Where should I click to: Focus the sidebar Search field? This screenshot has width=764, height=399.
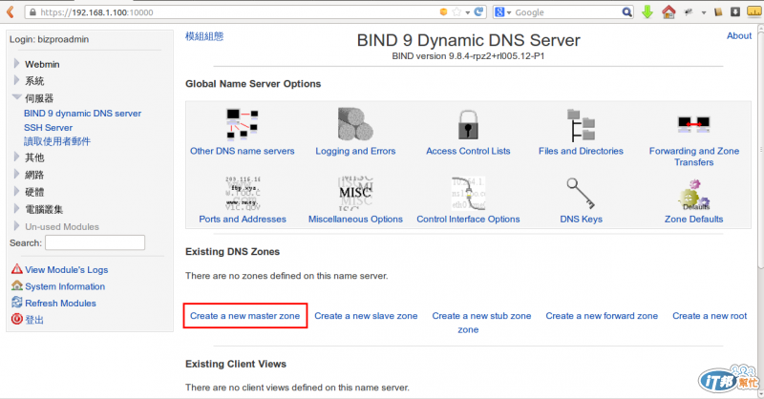click(x=95, y=242)
